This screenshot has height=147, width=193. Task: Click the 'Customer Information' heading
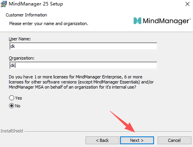[x=26, y=15]
